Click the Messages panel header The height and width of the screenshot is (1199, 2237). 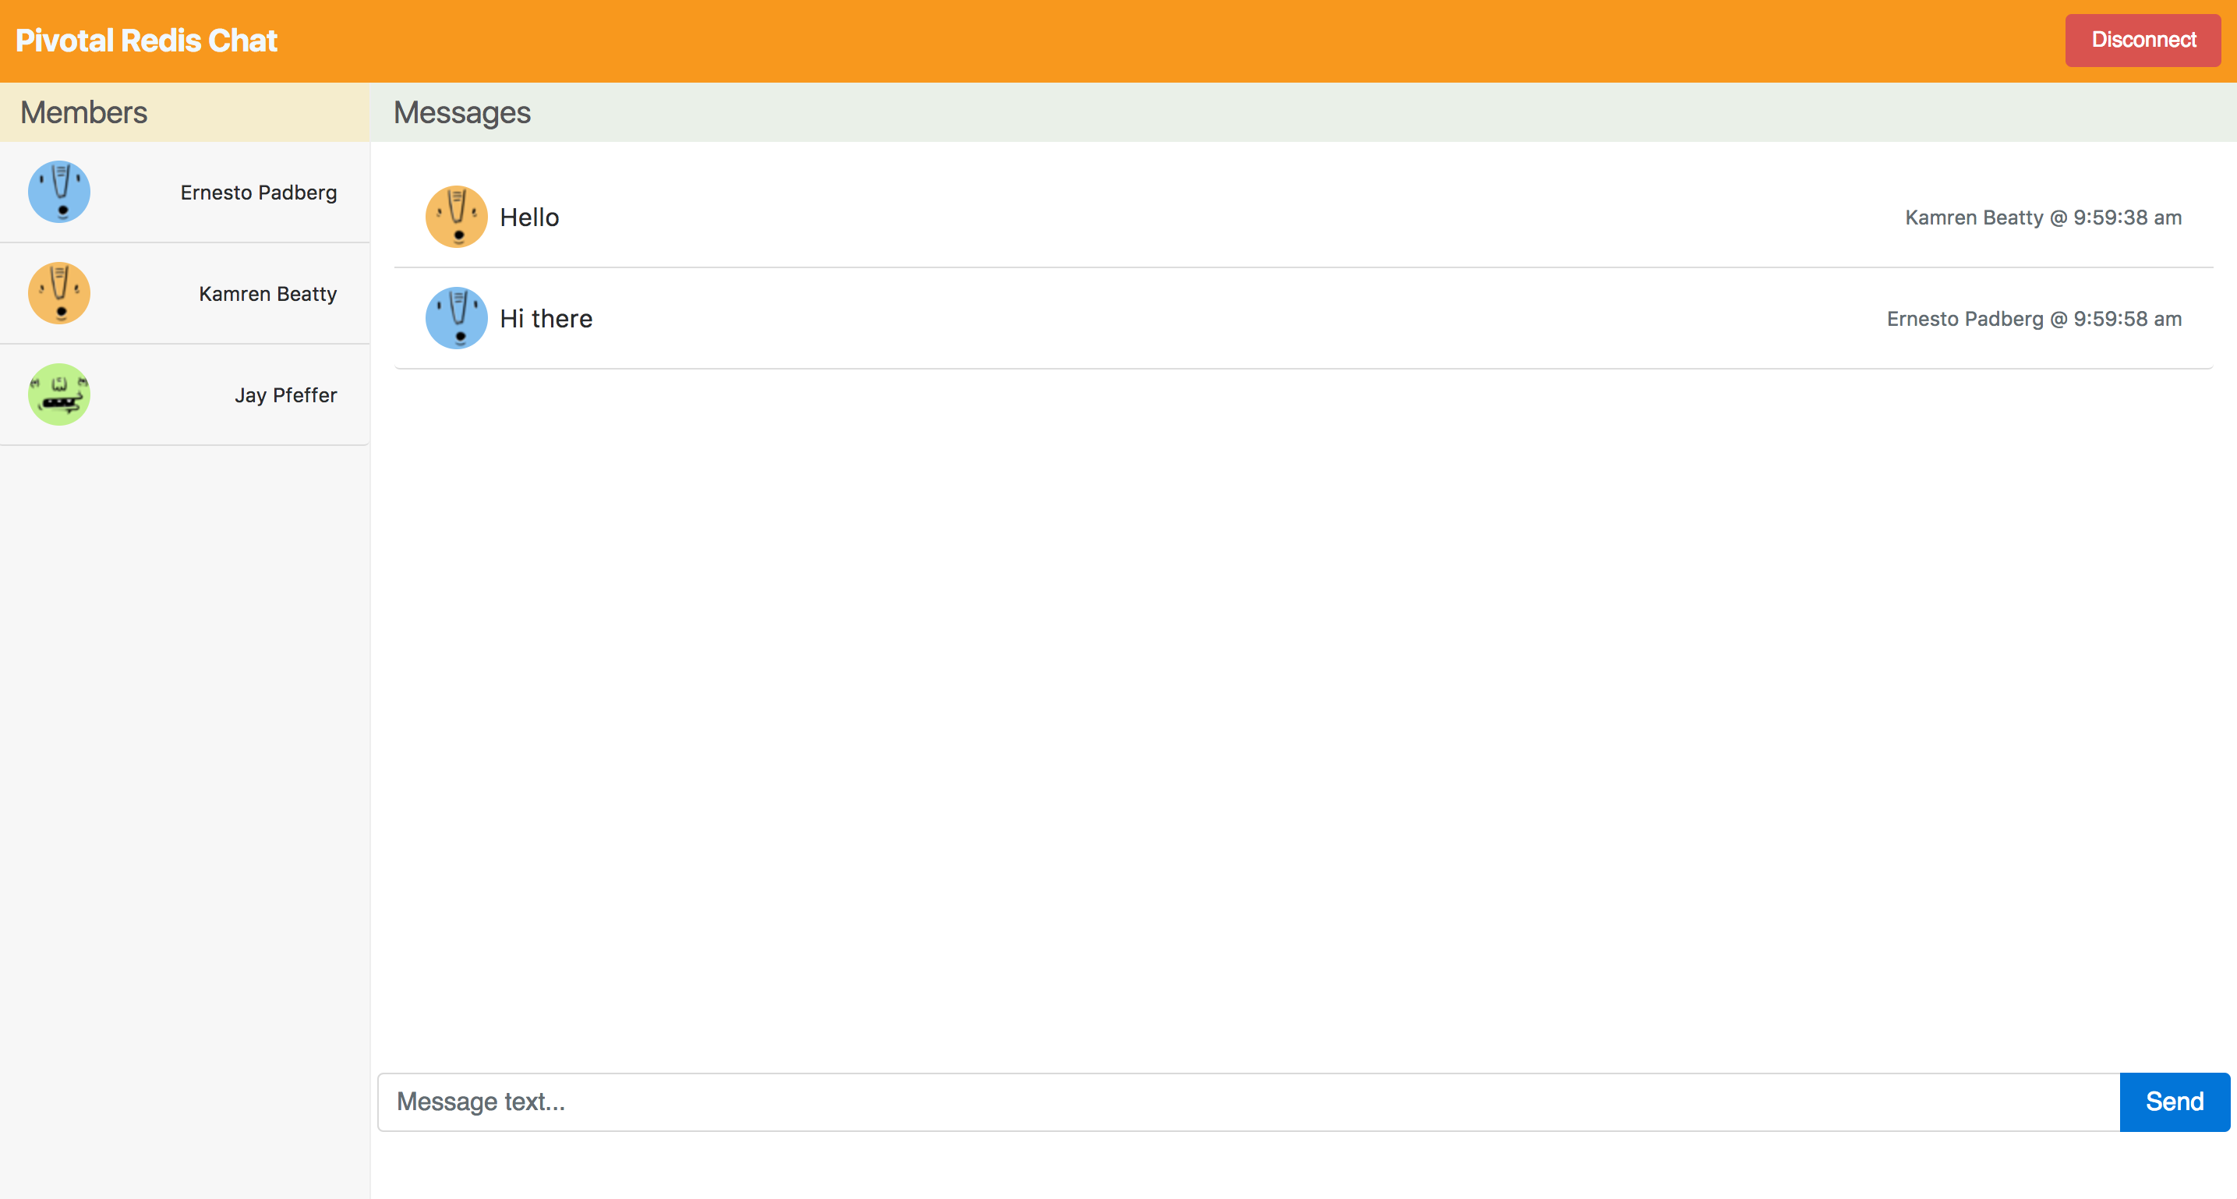point(462,113)
